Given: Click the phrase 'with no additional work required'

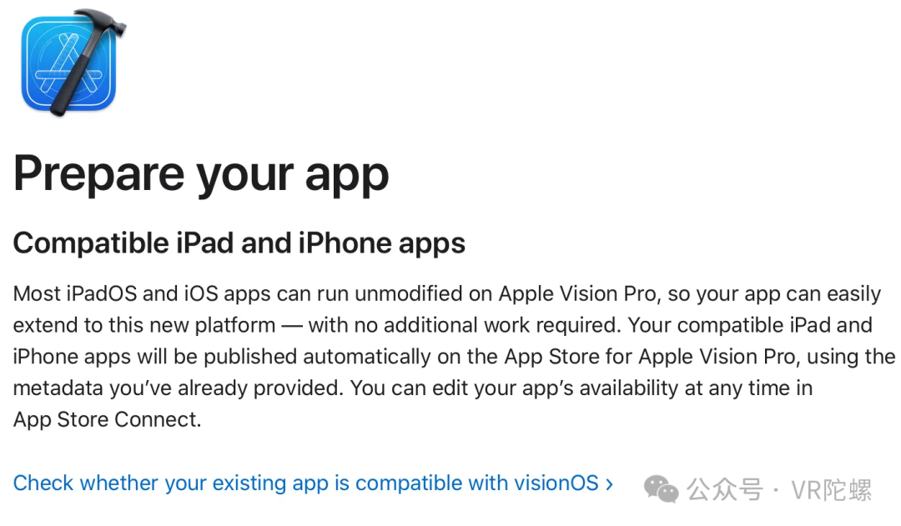Looking at the screenshot, I should point(463,325).
